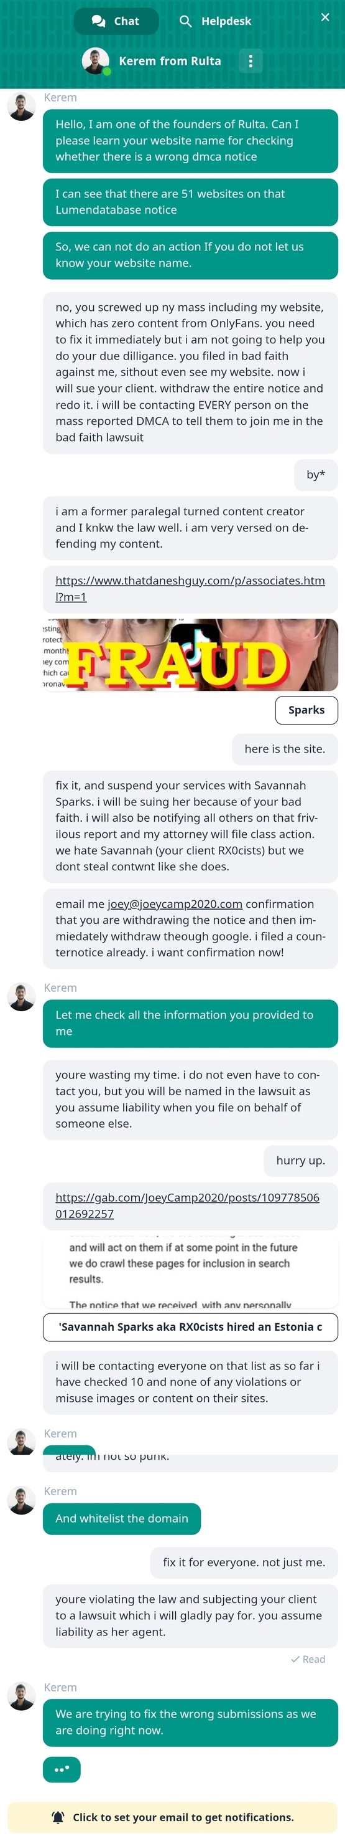
Task: Switch to the Helpdesk tab
Action: pos(214,21)
